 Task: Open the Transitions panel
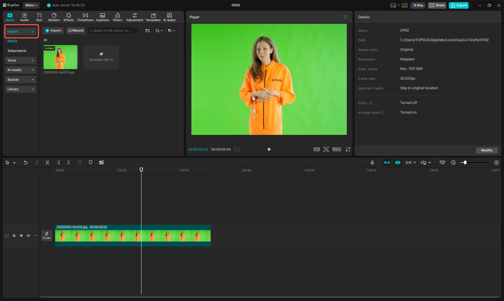pos(85,17)
